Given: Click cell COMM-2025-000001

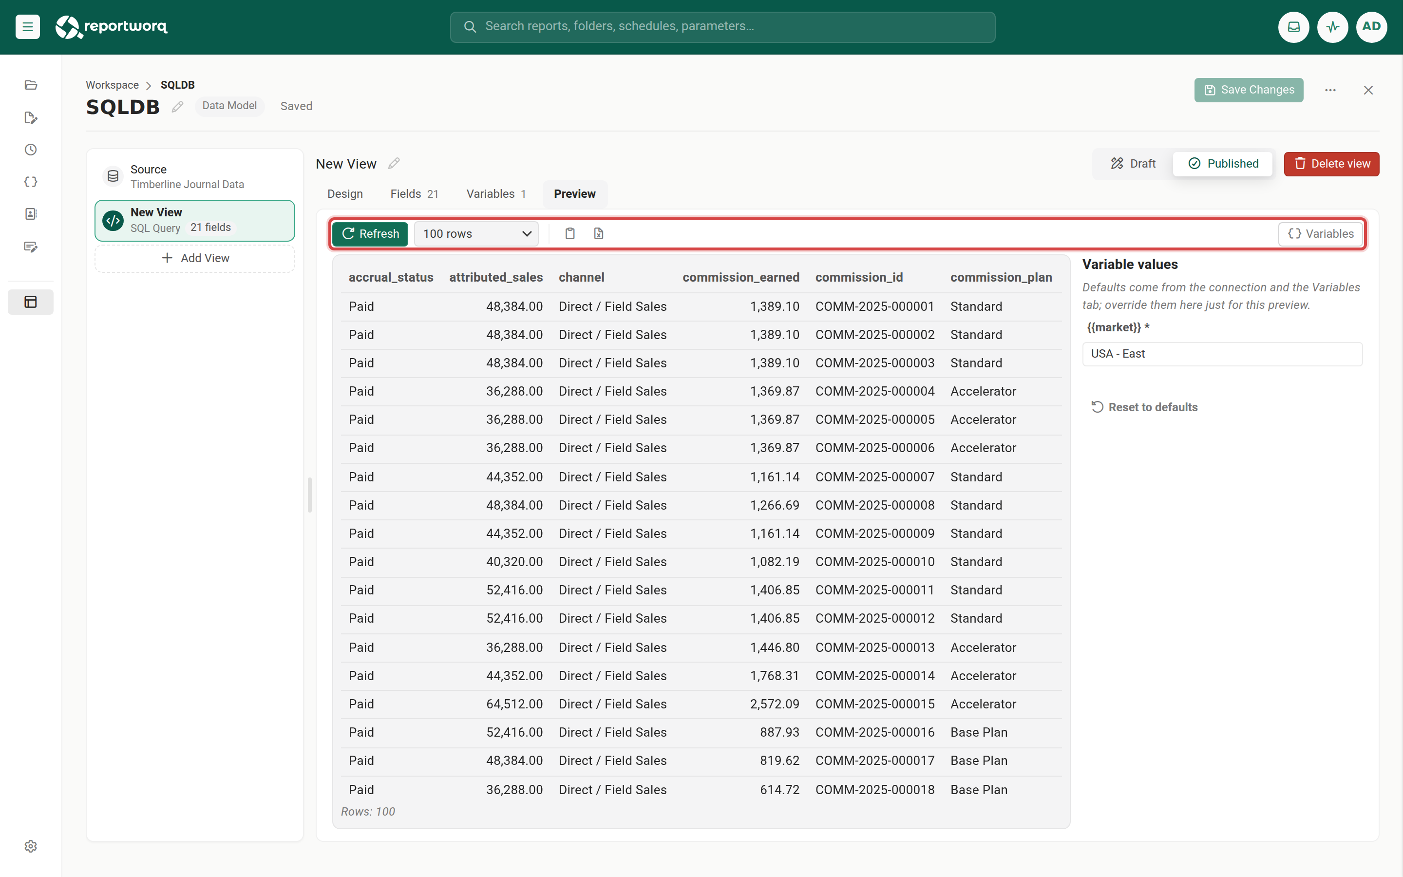Looking at the screenshot, I should tap(874, 306).
